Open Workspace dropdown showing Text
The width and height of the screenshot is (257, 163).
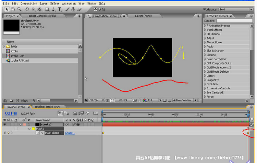click(x=236, y=10)
